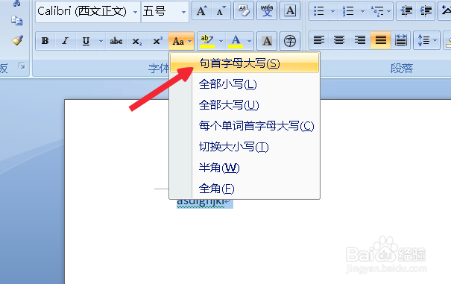The image size is (451, 284).
Task: Open font color dropdown arrow
Action: click(x=250, y=41)
